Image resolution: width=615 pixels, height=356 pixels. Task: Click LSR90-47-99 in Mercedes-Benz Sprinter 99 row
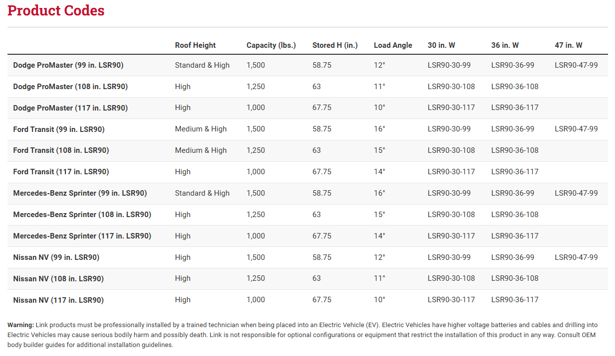point(576,193)
